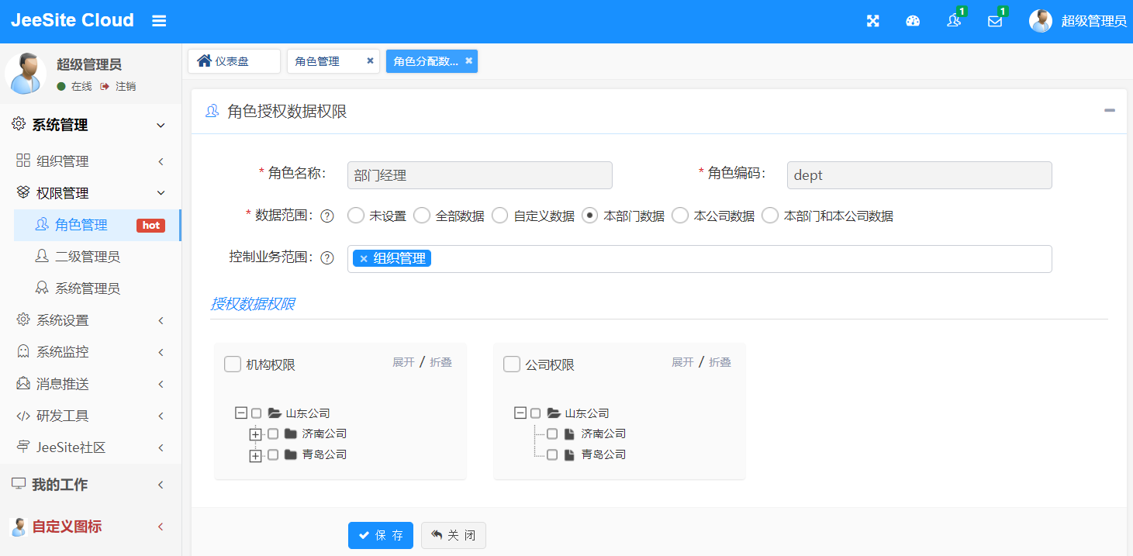Click 折叠 in the 机构权限 panel
Image resolution: width=1133 pixels, height=556 pixels.
tap(440, 362)
